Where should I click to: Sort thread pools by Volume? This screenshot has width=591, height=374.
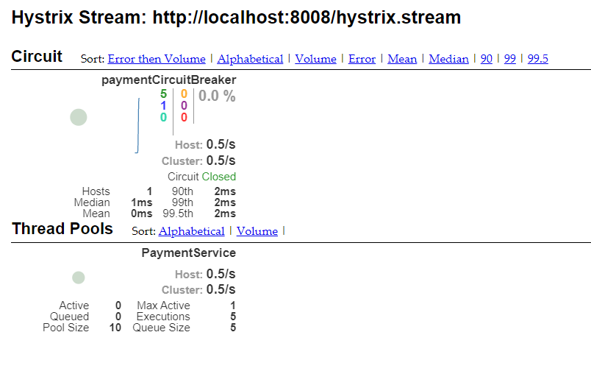point(257,231)
